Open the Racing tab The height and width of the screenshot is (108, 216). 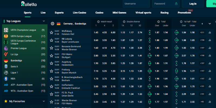coord(164,13)
